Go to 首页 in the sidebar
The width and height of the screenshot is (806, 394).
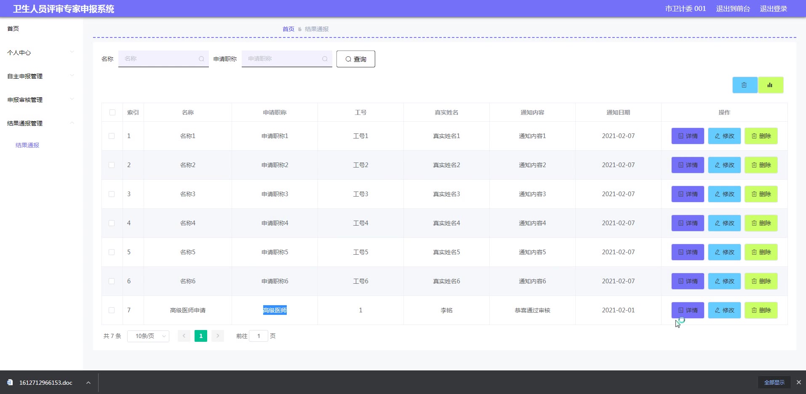click(x=13, y=29)
